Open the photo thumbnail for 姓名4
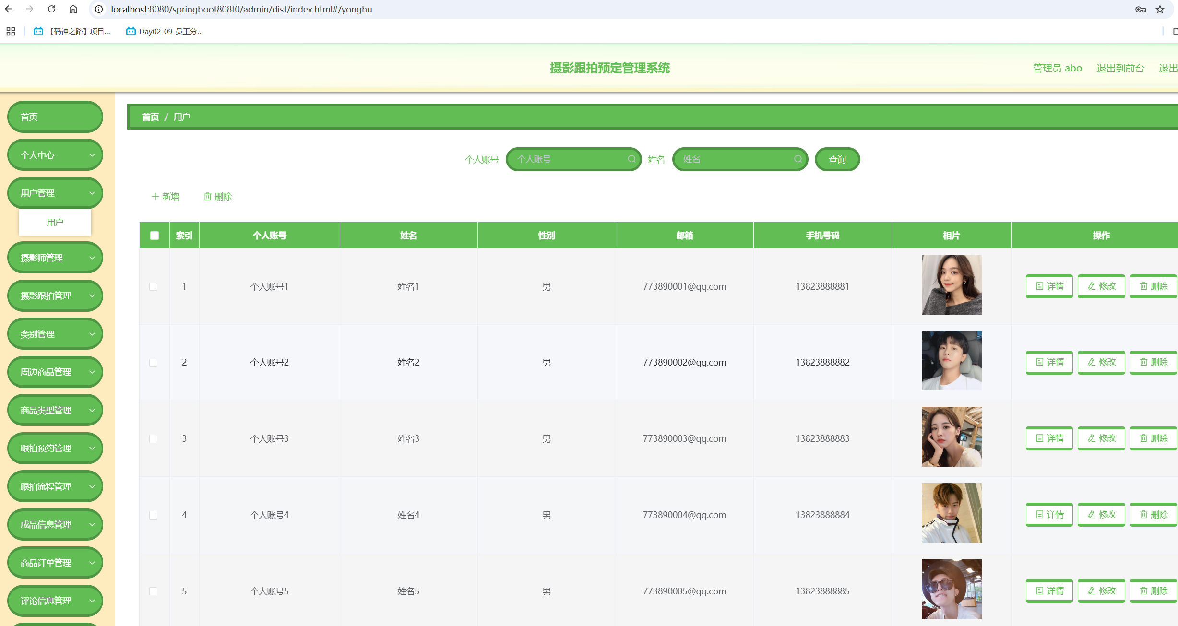 point(952,513)
